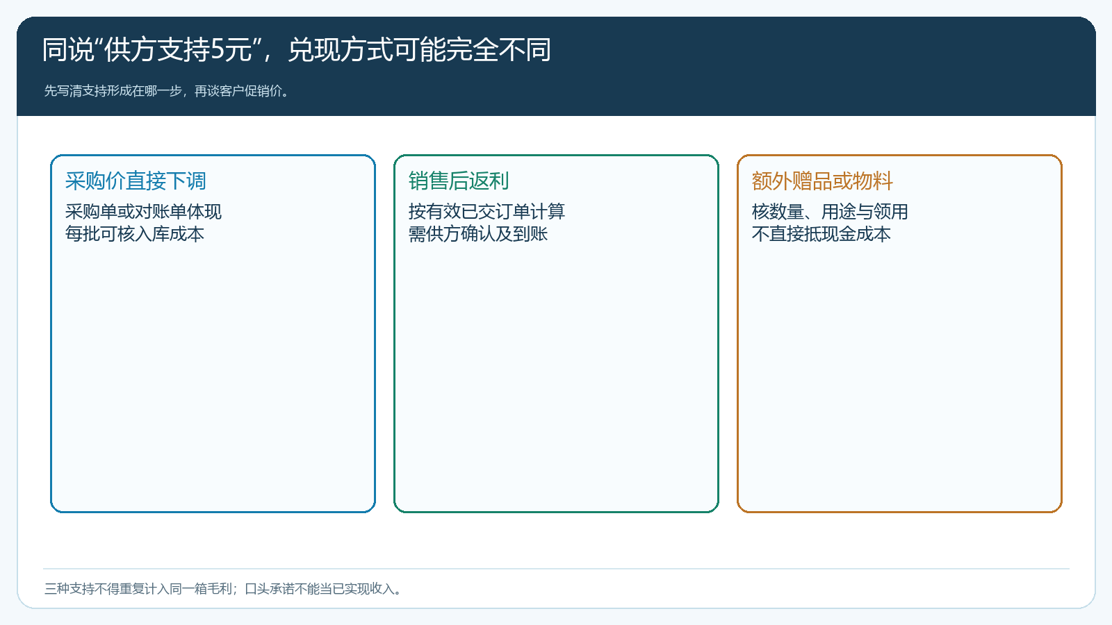Click the line "需供方确认及到账"
This screenshot has width=1112, height=625.
(478, 234)
